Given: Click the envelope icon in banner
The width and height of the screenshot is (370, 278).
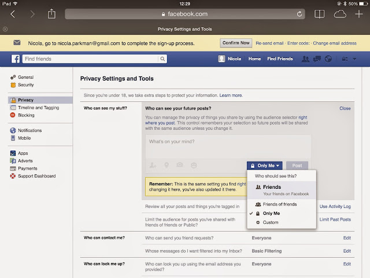Looking at the screenshot, I should pyautogui.click(x=17, y=43).
